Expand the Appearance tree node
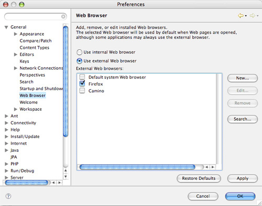262x206 pixels. point(16,34)
